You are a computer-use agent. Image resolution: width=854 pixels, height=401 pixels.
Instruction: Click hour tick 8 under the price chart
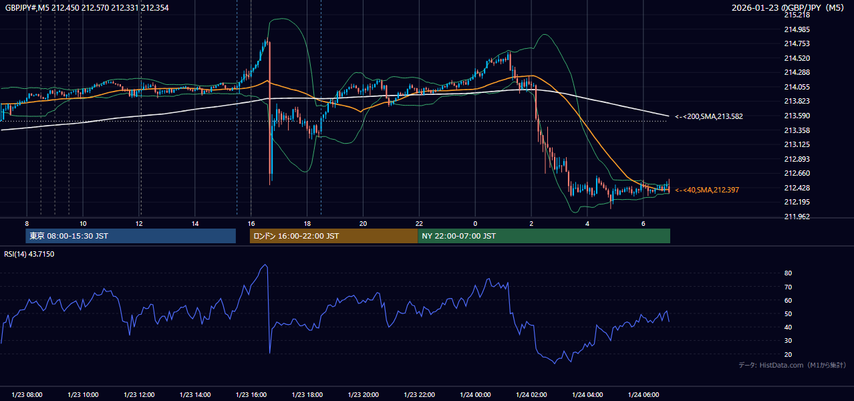click(x=27, y=223)
